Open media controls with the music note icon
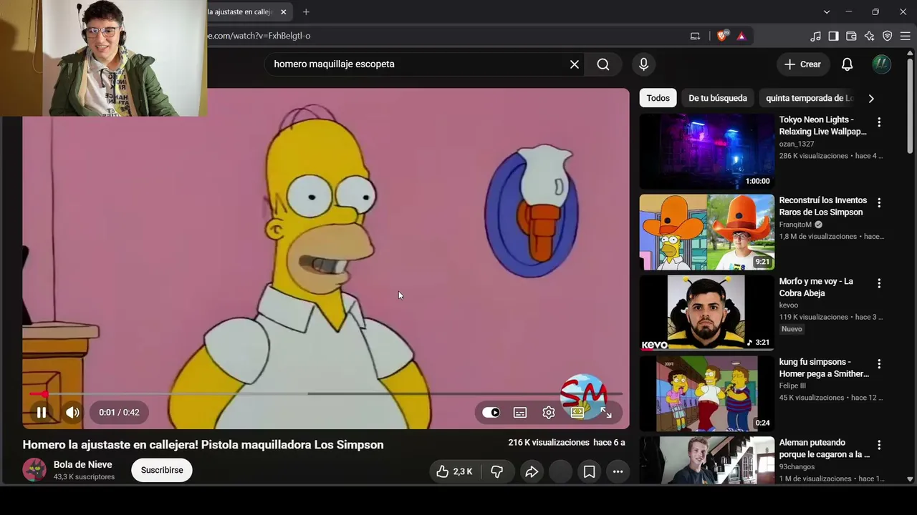The height and width of the screenshot is (515, 917). [815, 36]
